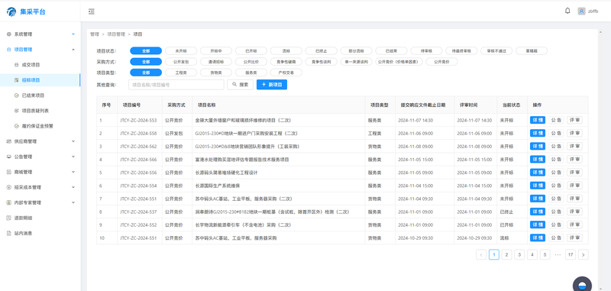Open 已结束项目 via its sidebar icon
The image size is (611, 291).
16,95
